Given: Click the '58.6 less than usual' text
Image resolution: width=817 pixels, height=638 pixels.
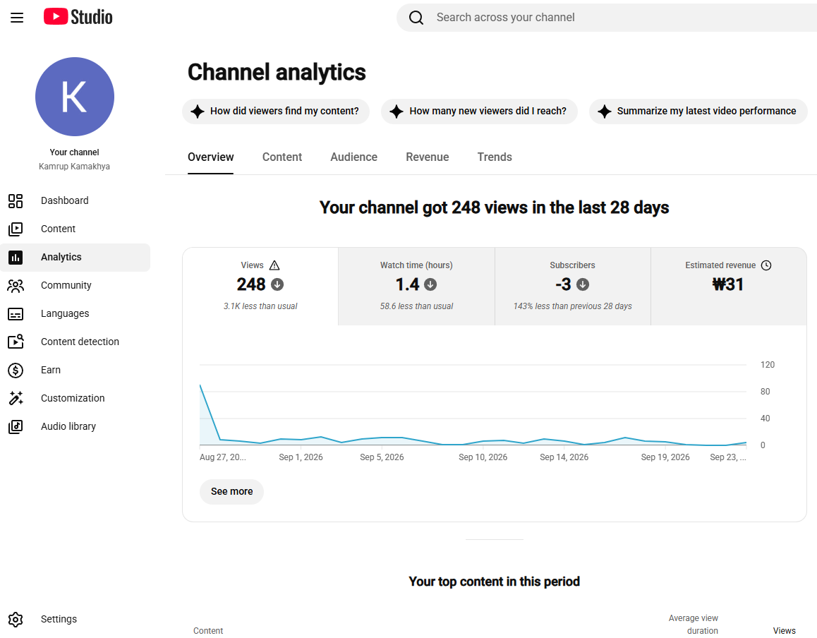Looking at the screenshot, I should tap(416, 306).
